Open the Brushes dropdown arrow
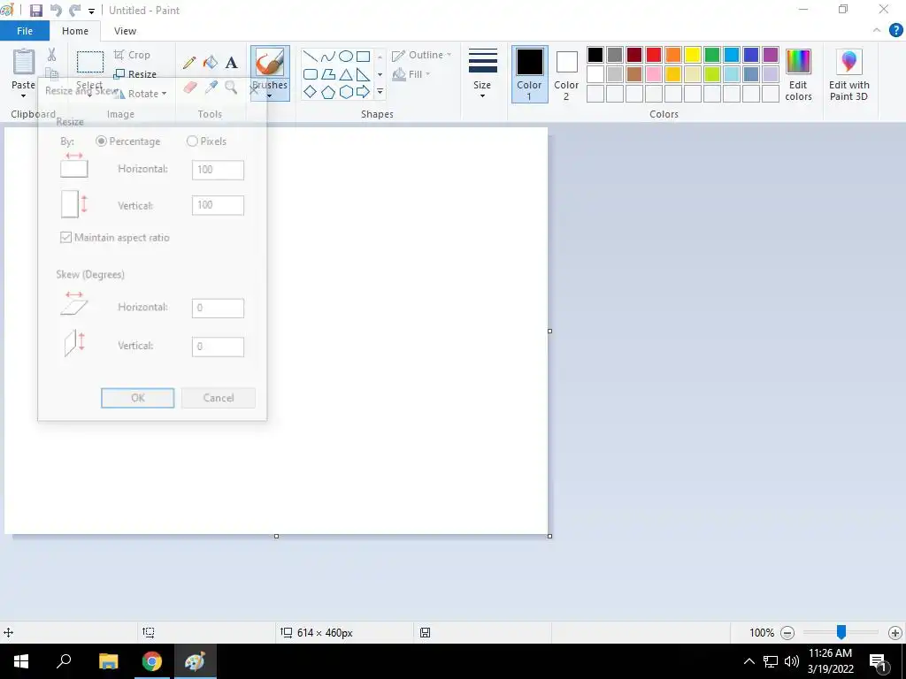Image resolution: width=906 pixels, height=679 pixels. (x=270, y=95)
